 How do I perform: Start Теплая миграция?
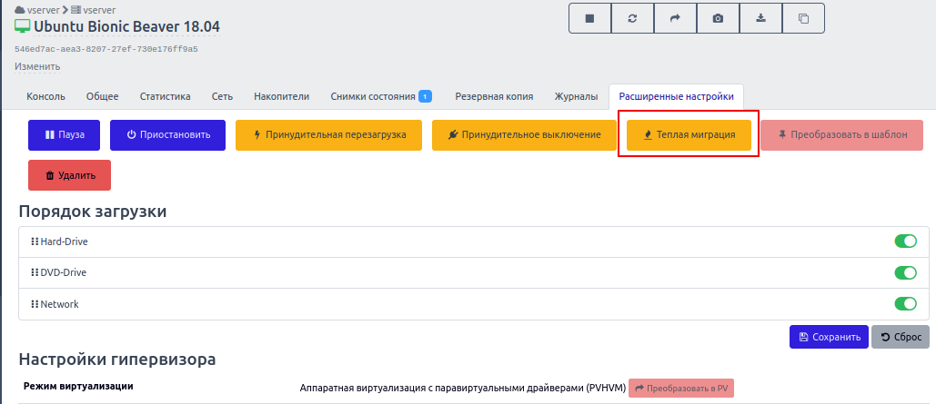click(x=689, y=134)
